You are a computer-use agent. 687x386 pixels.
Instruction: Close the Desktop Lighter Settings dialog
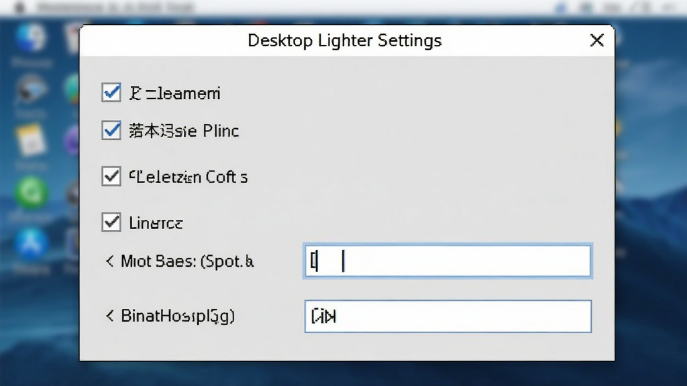(596, 40)
